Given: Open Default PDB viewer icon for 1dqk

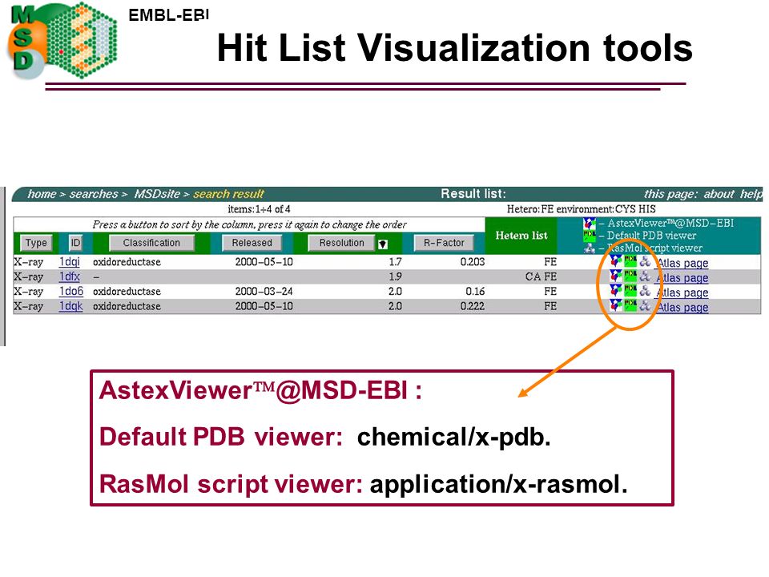Looking at the screenshot, I should click(630, 305).
